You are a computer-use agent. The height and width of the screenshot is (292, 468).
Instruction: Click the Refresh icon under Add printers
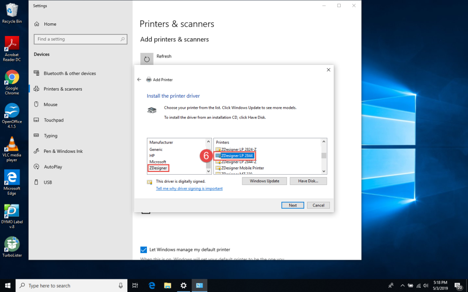[x=147, y=59]
